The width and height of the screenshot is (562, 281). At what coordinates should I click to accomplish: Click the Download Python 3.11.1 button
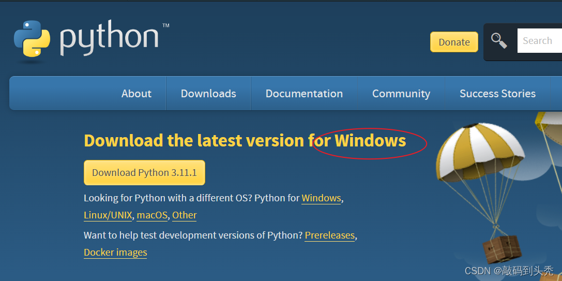coord(144,173)
